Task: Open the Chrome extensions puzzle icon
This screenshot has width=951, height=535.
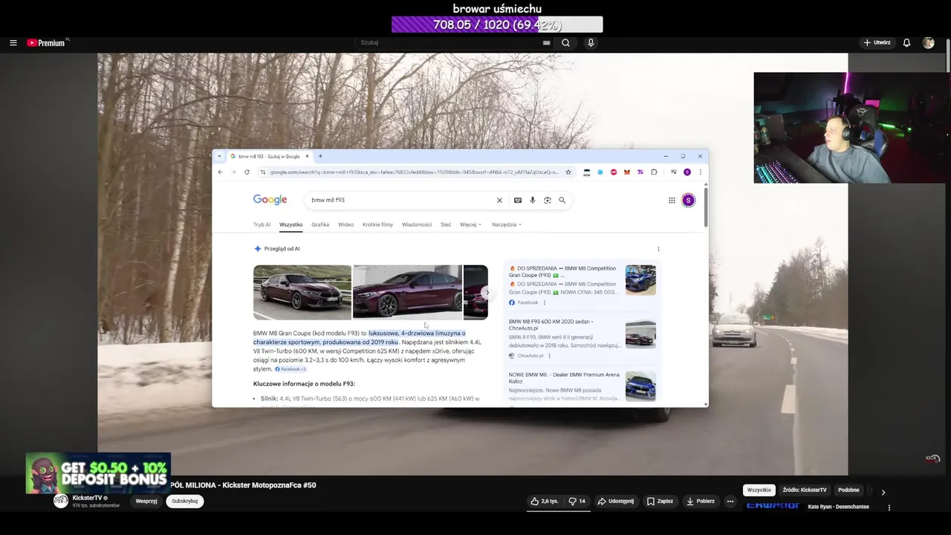Action: (654, 172)
